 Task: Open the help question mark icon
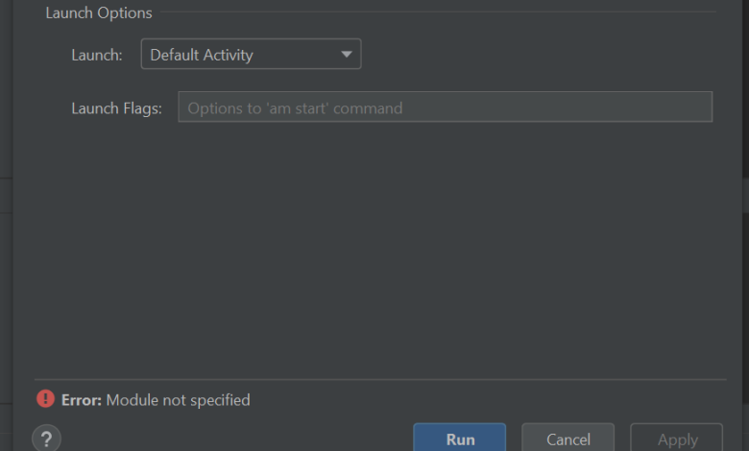[46, 439]
